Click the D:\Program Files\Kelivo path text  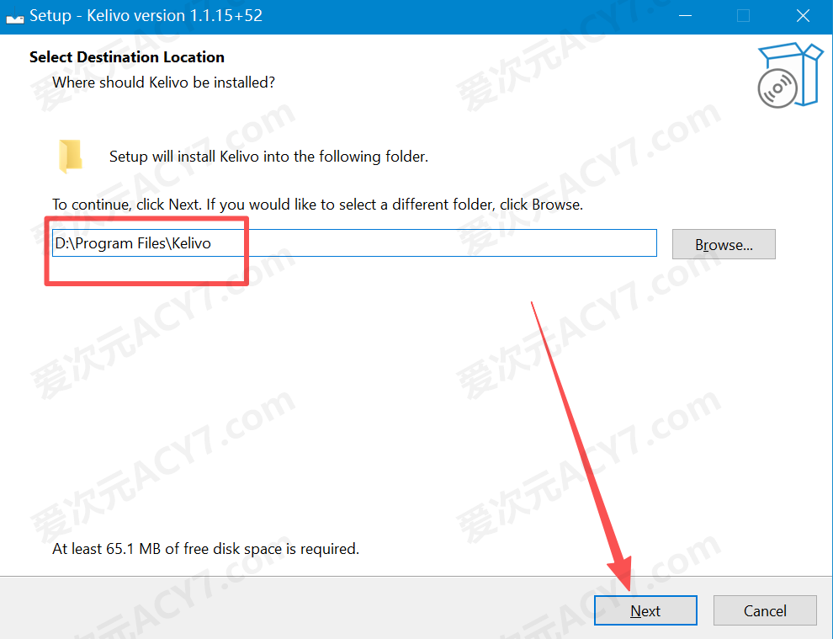(x=133, y=243)
